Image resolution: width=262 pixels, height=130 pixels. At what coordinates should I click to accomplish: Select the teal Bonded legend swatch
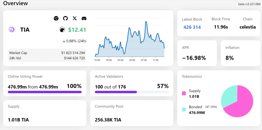pyautogui.click(x=184, y=109)
